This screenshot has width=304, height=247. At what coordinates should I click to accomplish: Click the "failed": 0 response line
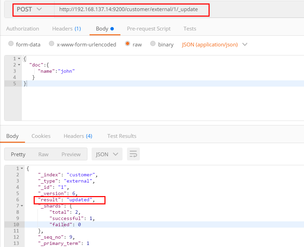[x=65, y=224]
